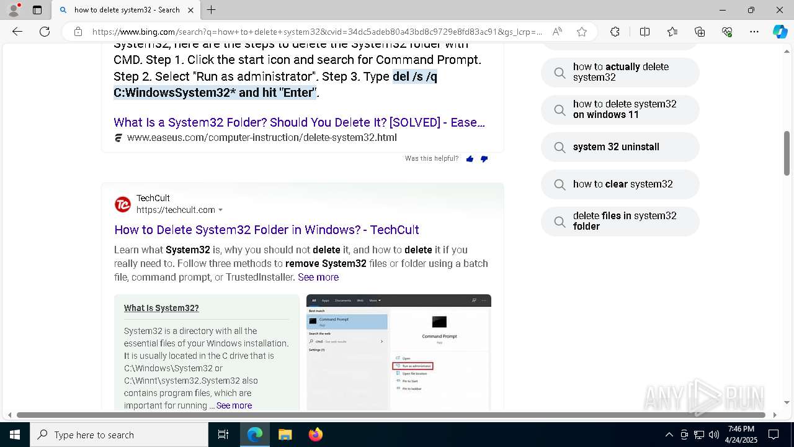Open the 'What Is System32?' heading link
The image size is (794, 447).
click(x=161, y=308)
